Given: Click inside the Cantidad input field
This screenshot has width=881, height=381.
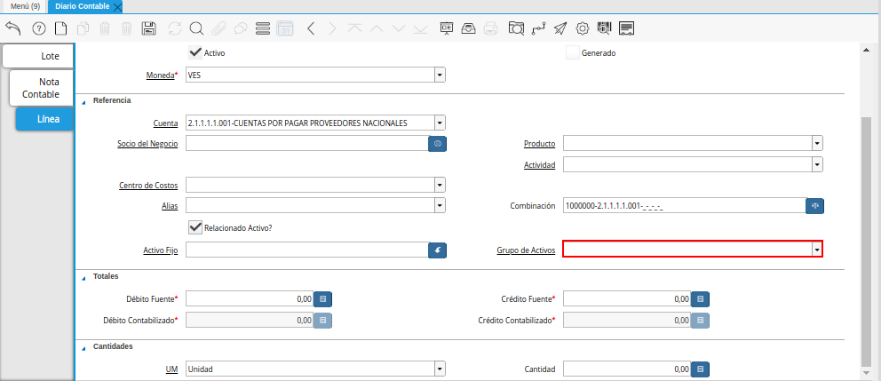Looking at the screenshot, I should click(626, 369).
